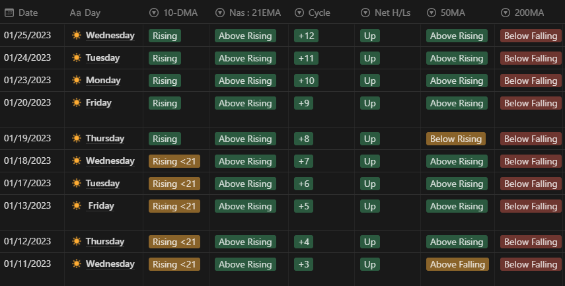Click the Aa title icon beside Day
Viewport: 565px width, 286px height.
coord(75,13)
